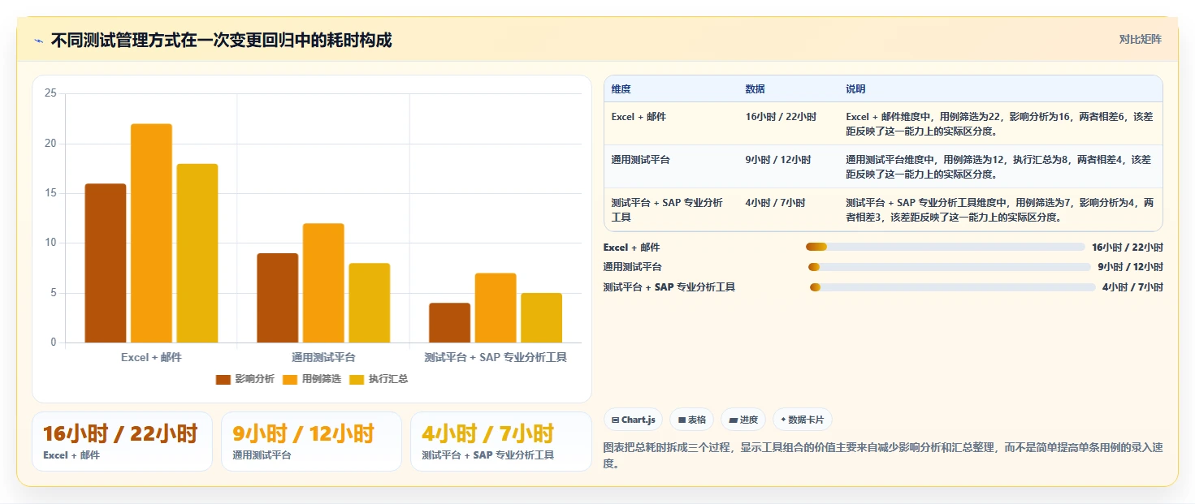Toggle the 影响分析 legend series
This screenshot has width=1195, height=504.
[245, 379]
